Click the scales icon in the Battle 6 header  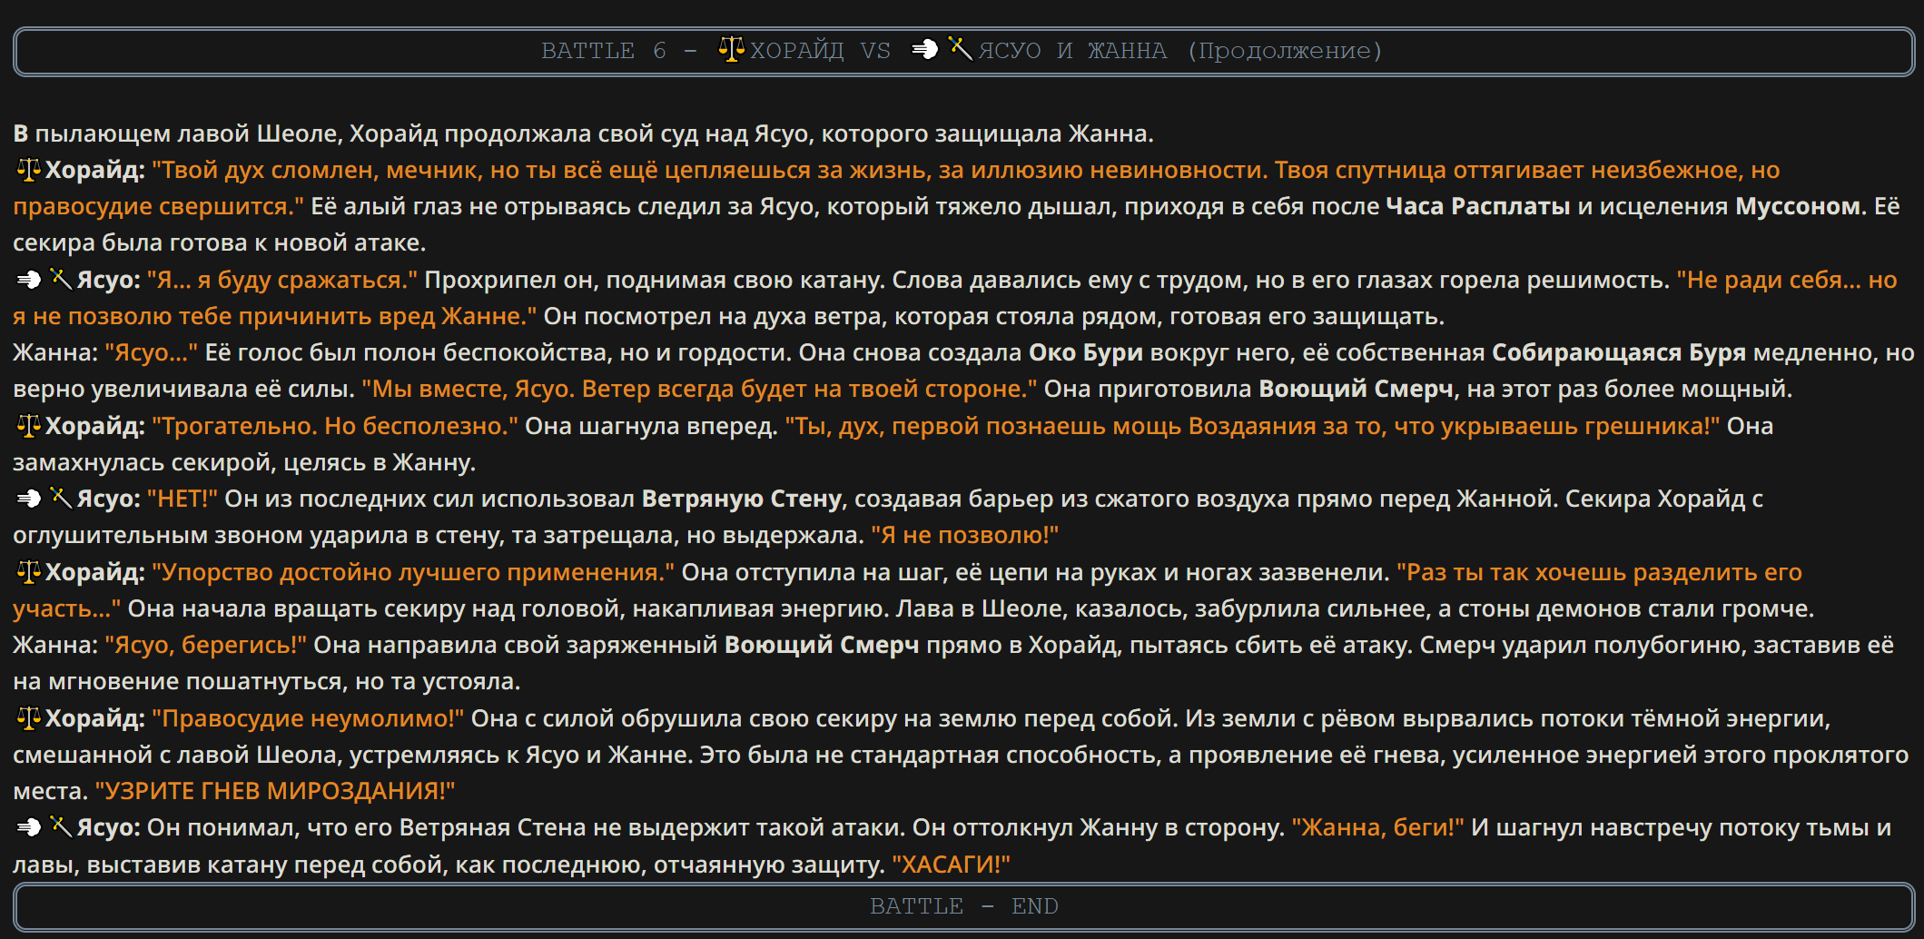(x=731, y=49)
